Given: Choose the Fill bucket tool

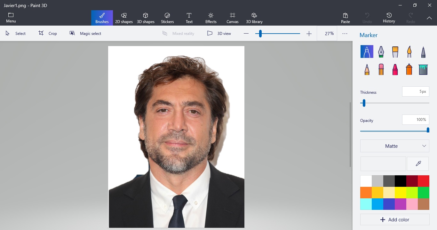Looking at the screenshot, I should point(423,69).
